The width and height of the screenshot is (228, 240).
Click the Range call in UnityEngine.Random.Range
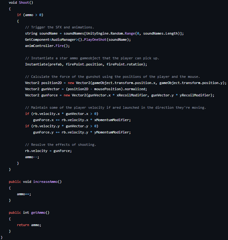[130, 34]
